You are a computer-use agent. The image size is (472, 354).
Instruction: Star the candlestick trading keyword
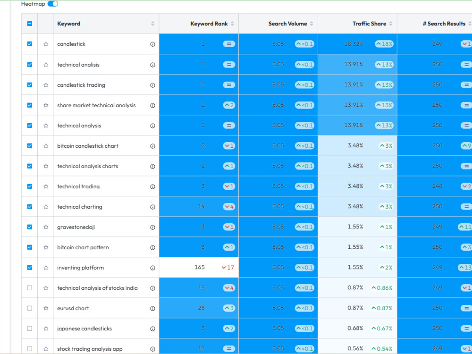46,85
